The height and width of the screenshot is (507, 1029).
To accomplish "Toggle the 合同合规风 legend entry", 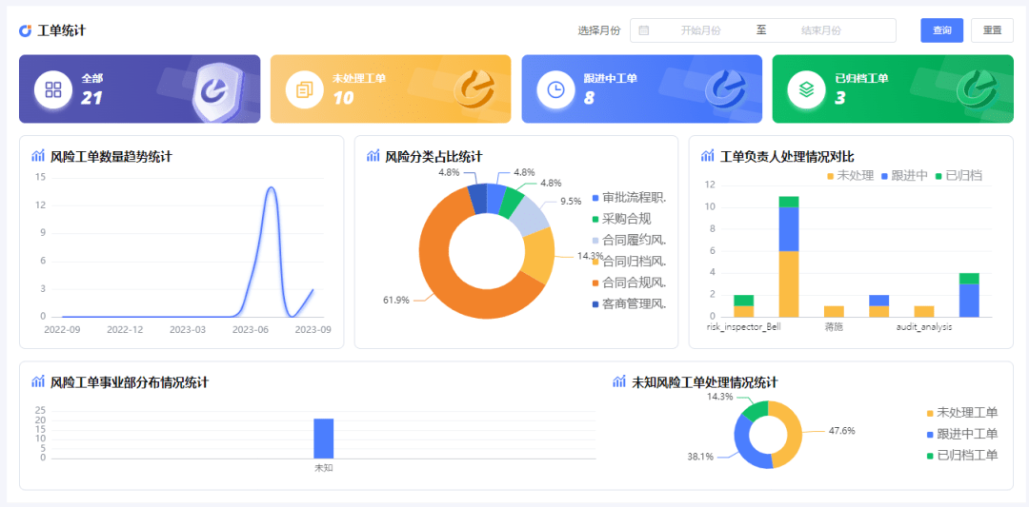I will point(630,283).
